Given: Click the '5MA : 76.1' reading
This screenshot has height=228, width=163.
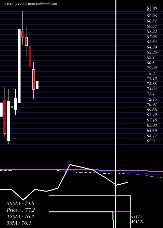Looking at the screenshot, I should [19, 223].
